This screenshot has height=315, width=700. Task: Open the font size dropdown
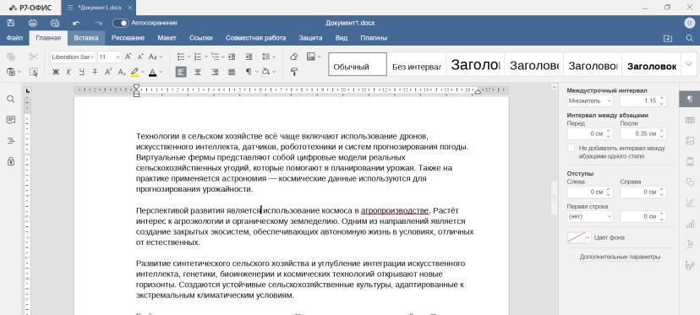(x=118, y=57)
